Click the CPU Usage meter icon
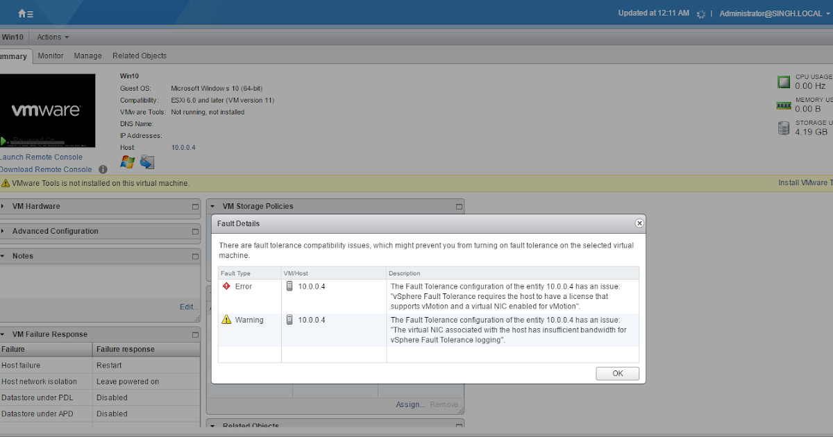 (x=783, y=81)
